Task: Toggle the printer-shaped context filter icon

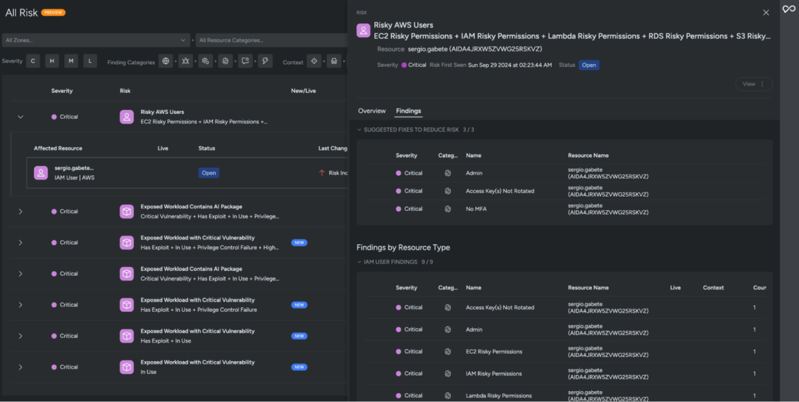Action: pos(334,61)
